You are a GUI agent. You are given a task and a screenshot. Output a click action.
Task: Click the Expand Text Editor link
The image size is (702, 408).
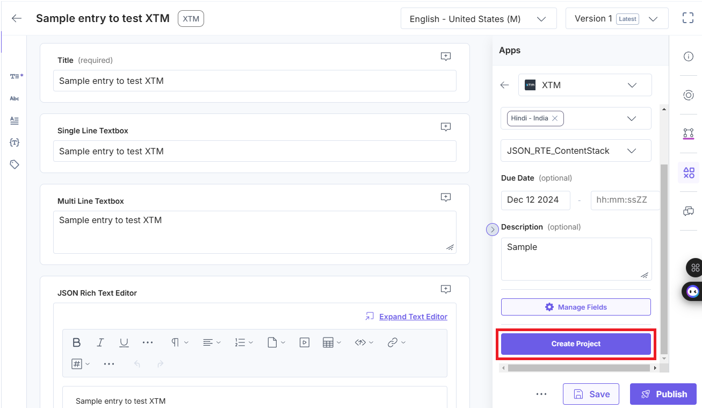[413, 317]
